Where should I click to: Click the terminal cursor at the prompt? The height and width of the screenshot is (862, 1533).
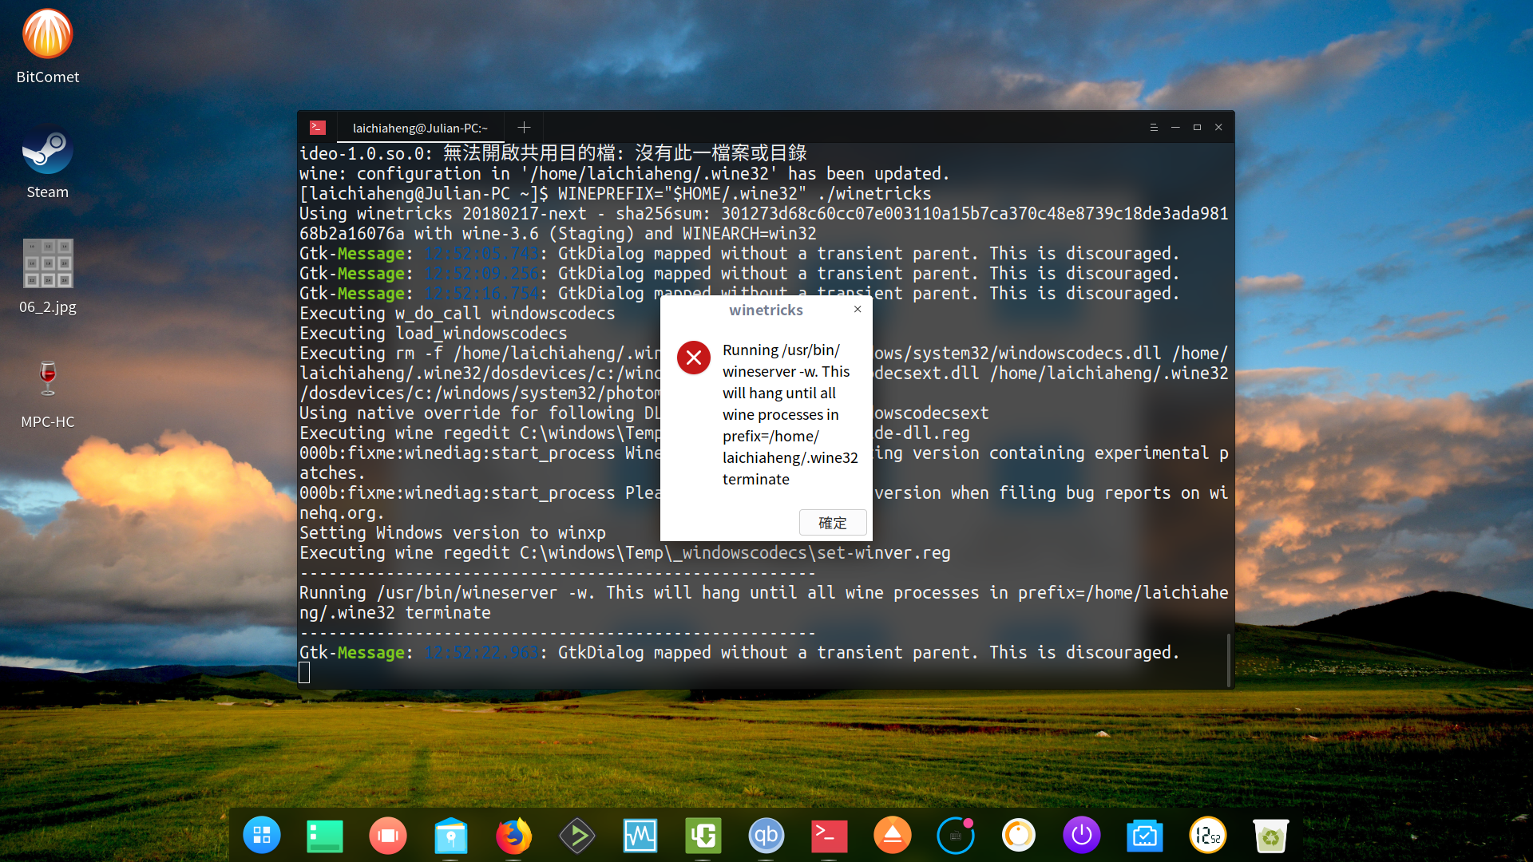pos(304,673)
